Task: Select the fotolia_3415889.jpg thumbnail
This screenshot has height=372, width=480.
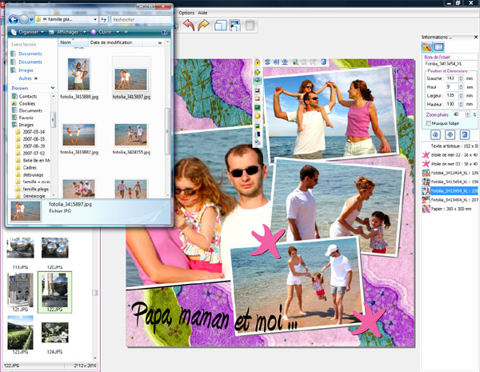Action: [x=79, y=74]
